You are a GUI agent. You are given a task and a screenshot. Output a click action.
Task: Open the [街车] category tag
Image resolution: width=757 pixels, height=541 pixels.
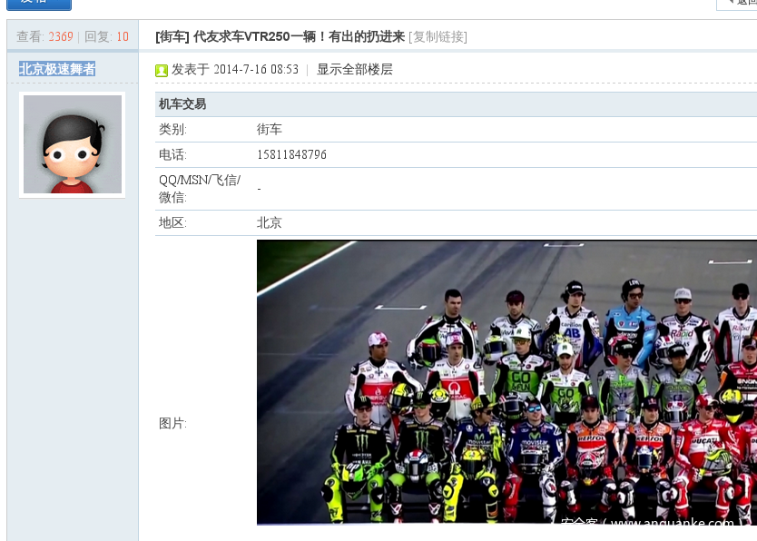coord(172,36)
